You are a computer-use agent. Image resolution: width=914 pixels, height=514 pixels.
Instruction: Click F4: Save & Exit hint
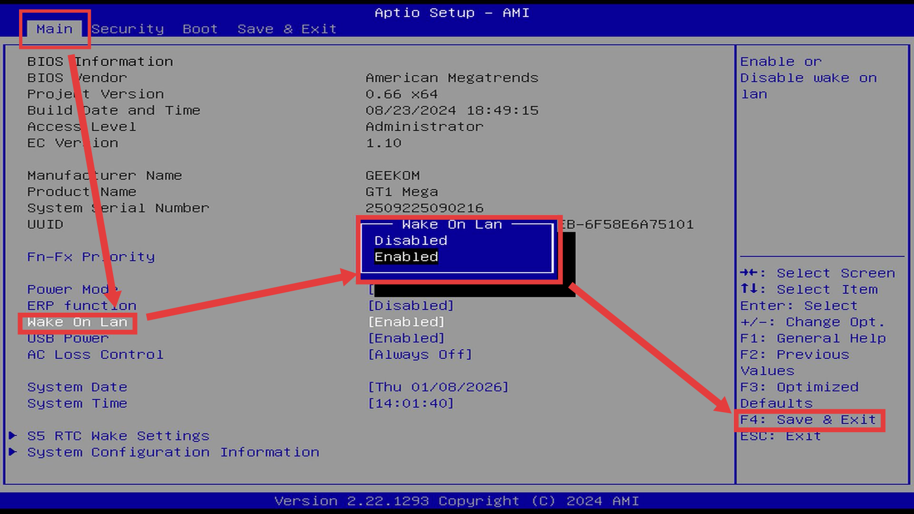[808, 420]
